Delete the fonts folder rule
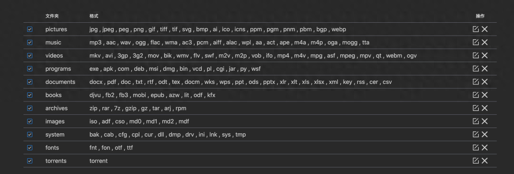 pyautogui.click(x=485, y=147)
